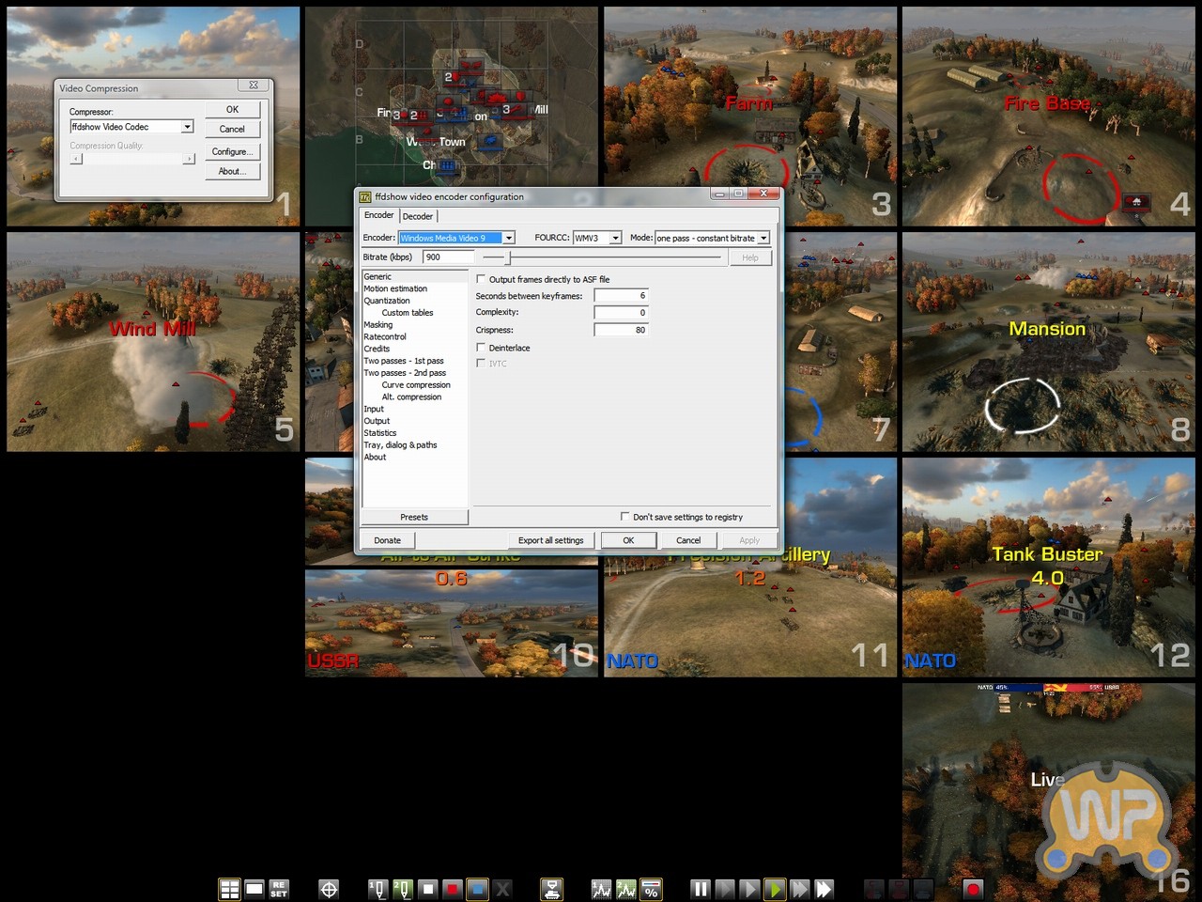Click the Export all settings button

(550, 540)
